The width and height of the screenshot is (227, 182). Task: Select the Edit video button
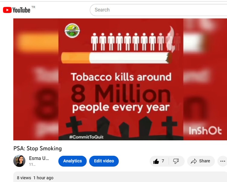tap(104, 161)
